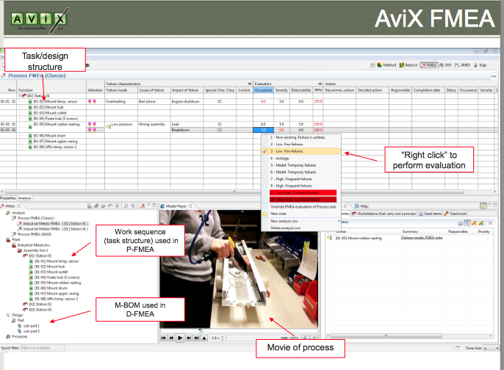This screenshot has height=370, width=504.
Task: Collapse the [01] Station 01 table tree node
Action: pyautogui.click(x=20, y=95)
